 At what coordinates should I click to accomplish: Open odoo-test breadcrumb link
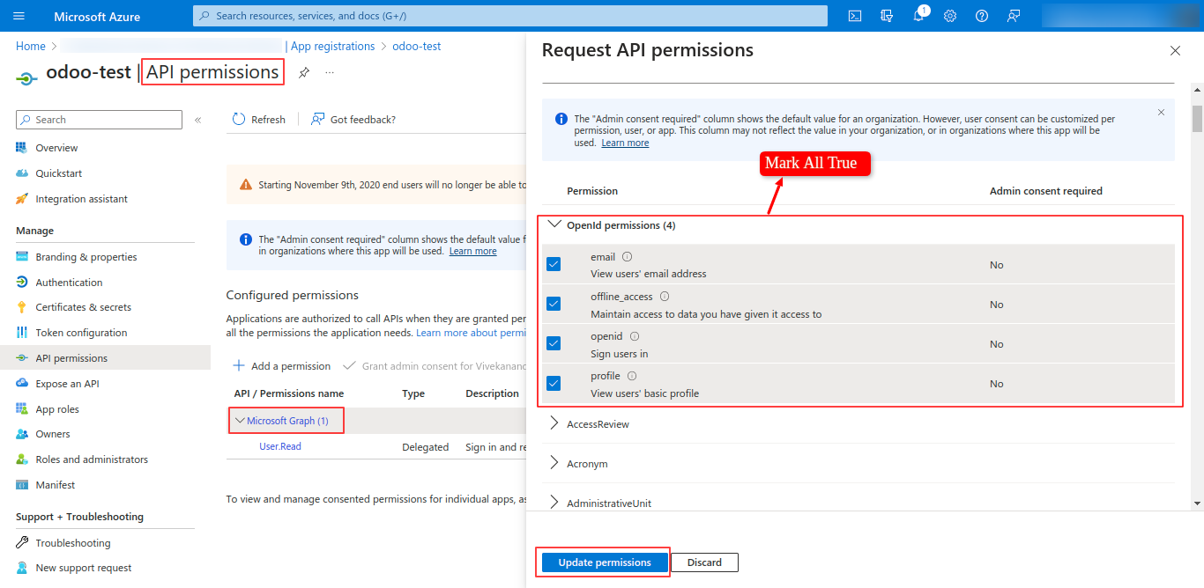point(417,46)
